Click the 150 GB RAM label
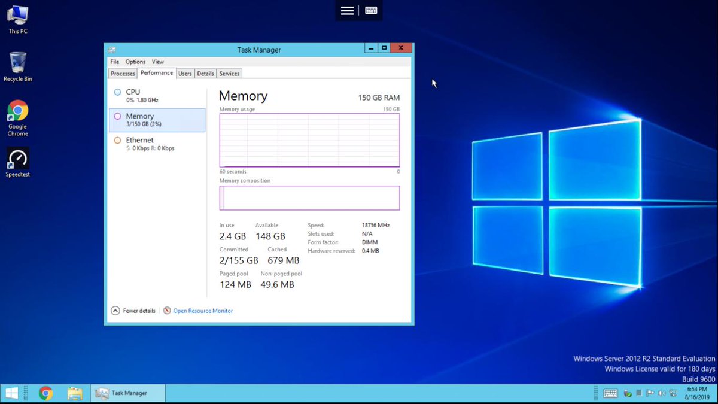The width and height of the screenshot is (718, 404). [379, 98]
